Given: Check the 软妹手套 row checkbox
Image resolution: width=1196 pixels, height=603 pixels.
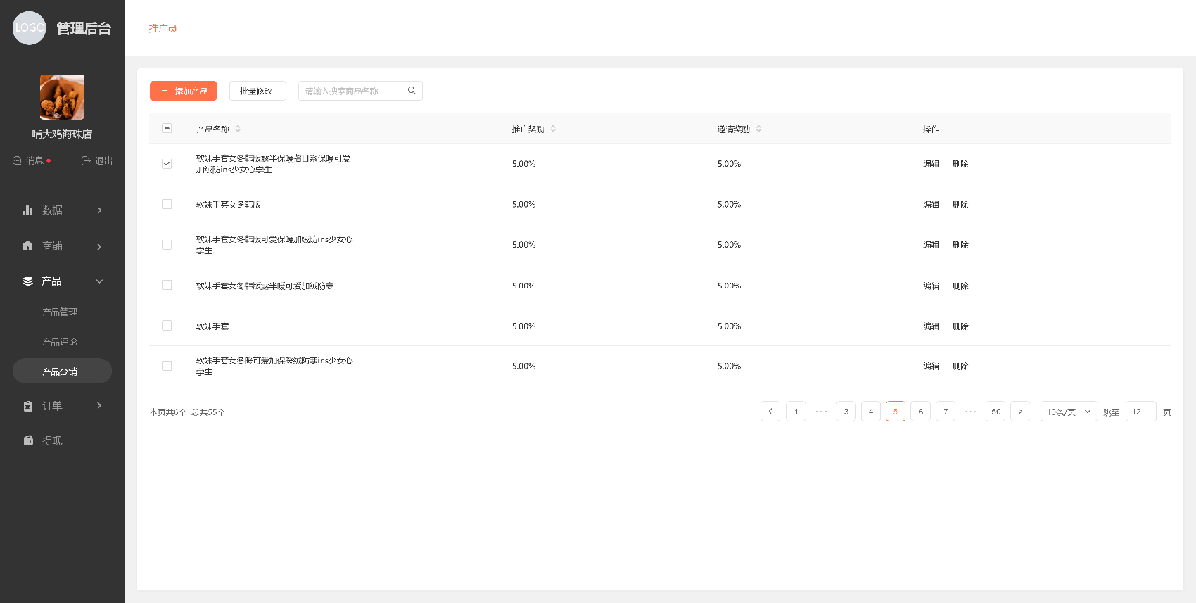Looking at the screenshot, I should pyautogui.click(x=167, y=326).
